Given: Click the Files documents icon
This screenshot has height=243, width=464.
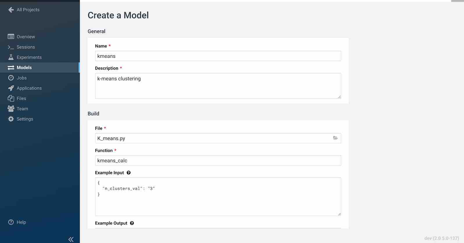Looking at the screenshot, I should click(x=11, y=98).
